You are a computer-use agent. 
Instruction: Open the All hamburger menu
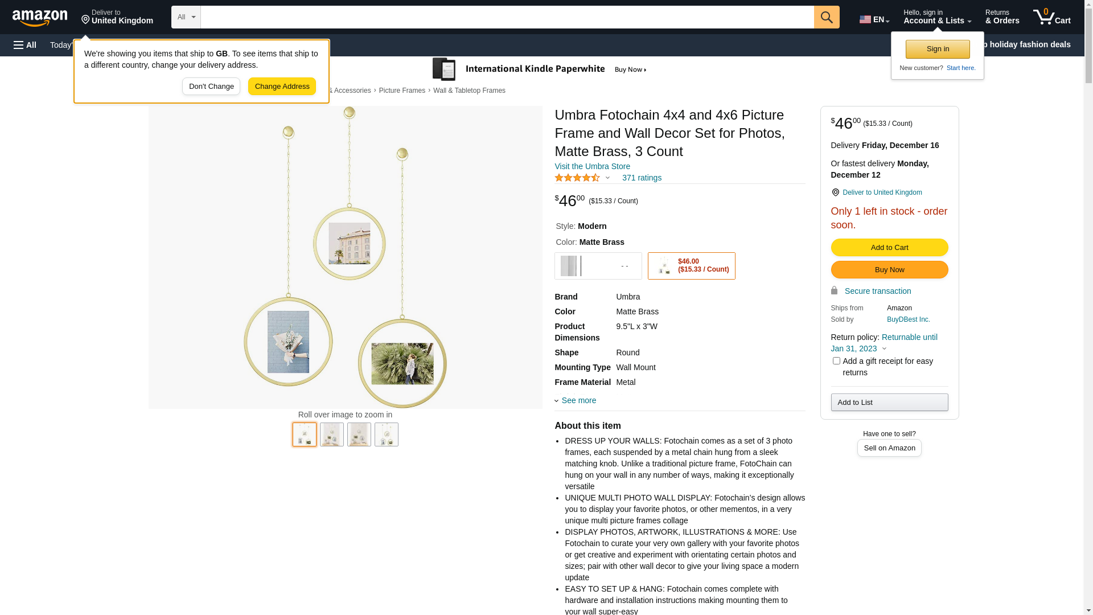click(25, 45)
